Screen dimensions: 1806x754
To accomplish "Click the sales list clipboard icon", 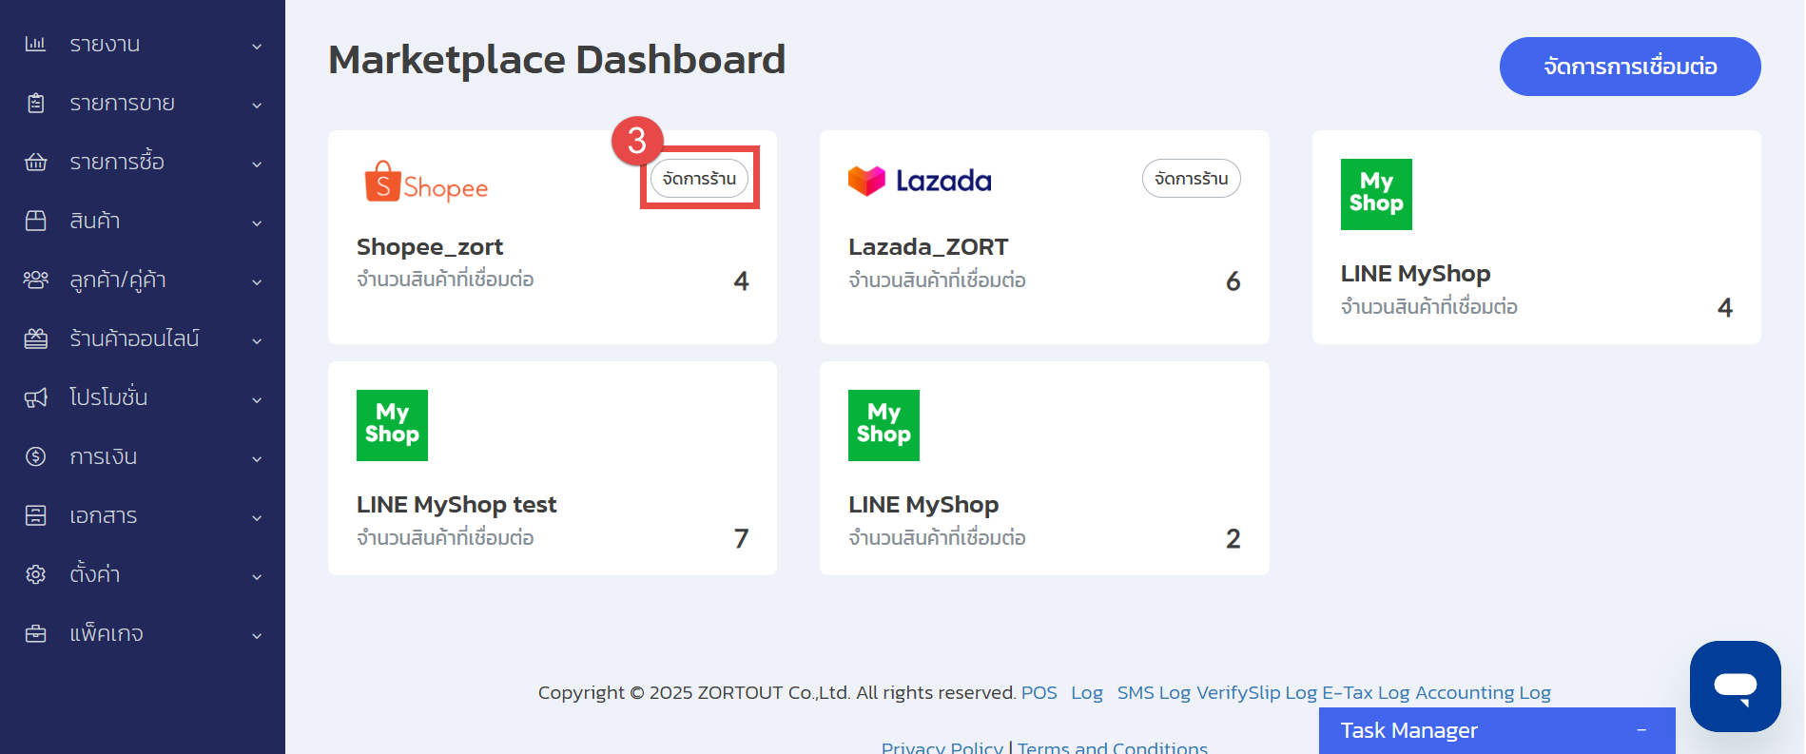I will pos(35,103).
